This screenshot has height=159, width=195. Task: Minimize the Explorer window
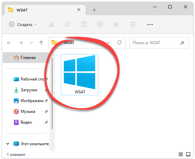coord(155,7)
